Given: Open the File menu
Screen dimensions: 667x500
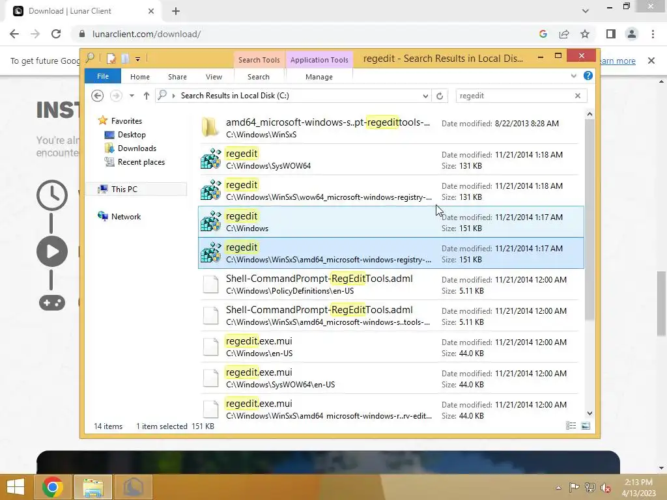Looking at the screenshot, I should 103,76.
